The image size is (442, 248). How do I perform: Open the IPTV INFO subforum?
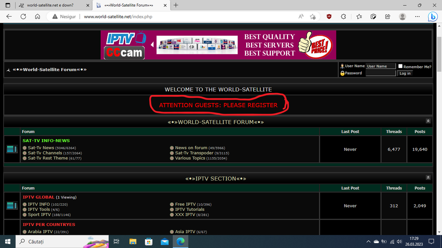(39, 204)
